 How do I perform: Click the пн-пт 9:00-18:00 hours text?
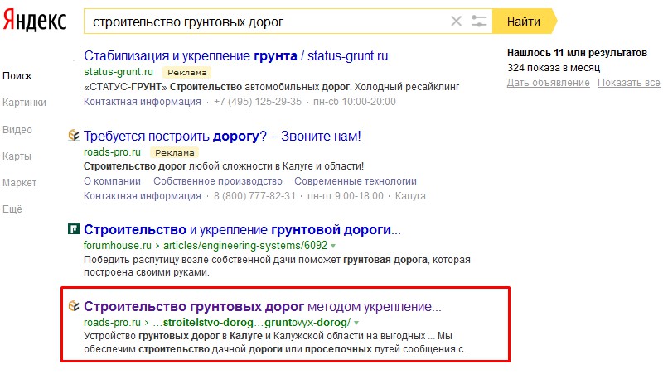[346, 196]
